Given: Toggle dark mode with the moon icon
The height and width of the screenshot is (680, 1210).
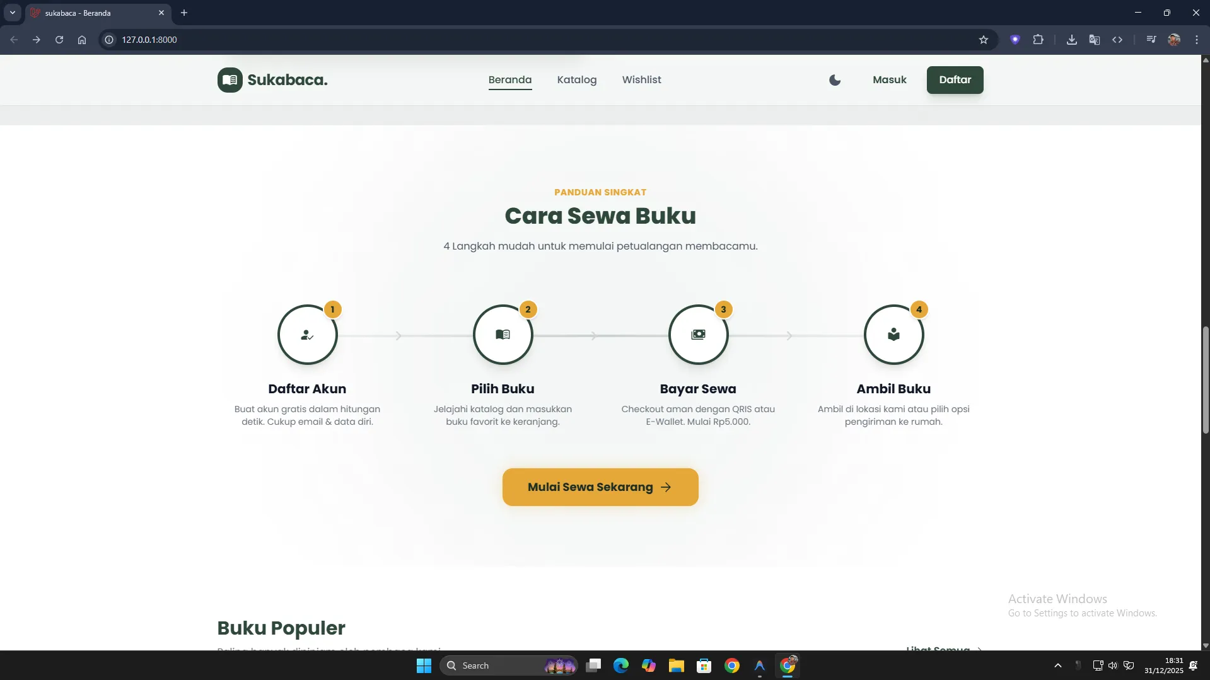Looking at the screenshot, I should 834,80.
